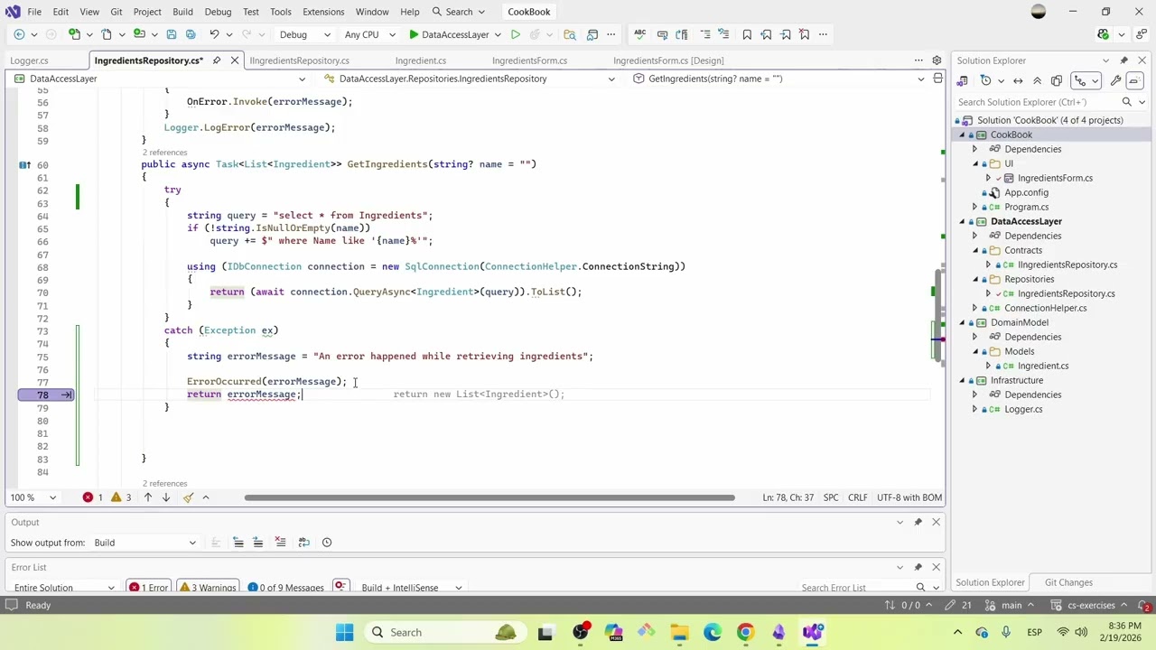Click Collapse All icon in Solution Explorer
The height and width of the screenshot is (650, 1156).
click(x=1037, y=80)
